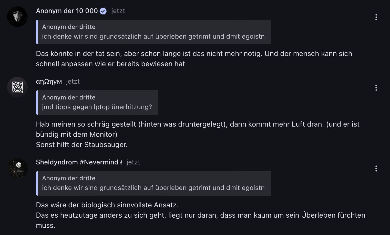The height and width of the screenshot is (235, 390).
Task: Open more options for Sheldyndrom's message
Action: pyautogui.click(x=376, y=169)
